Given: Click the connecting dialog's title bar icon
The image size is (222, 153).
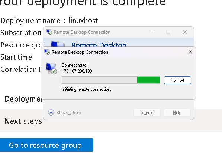Looking at the screenshot, I should point(47,52).
